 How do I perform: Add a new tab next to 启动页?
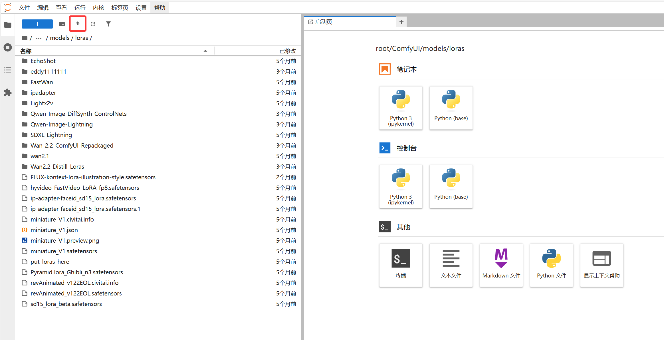[x=401, y=22]
